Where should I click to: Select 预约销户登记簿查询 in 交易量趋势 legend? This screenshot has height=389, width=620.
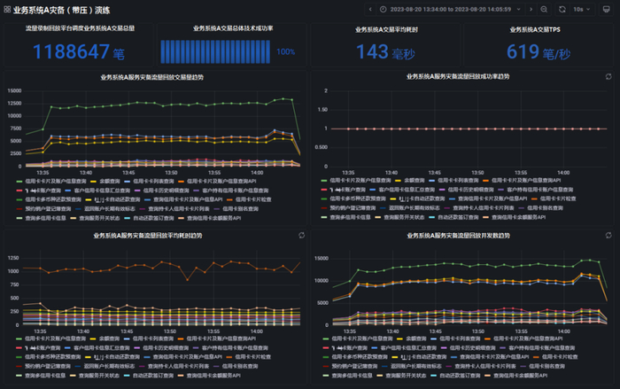point(48,209)
